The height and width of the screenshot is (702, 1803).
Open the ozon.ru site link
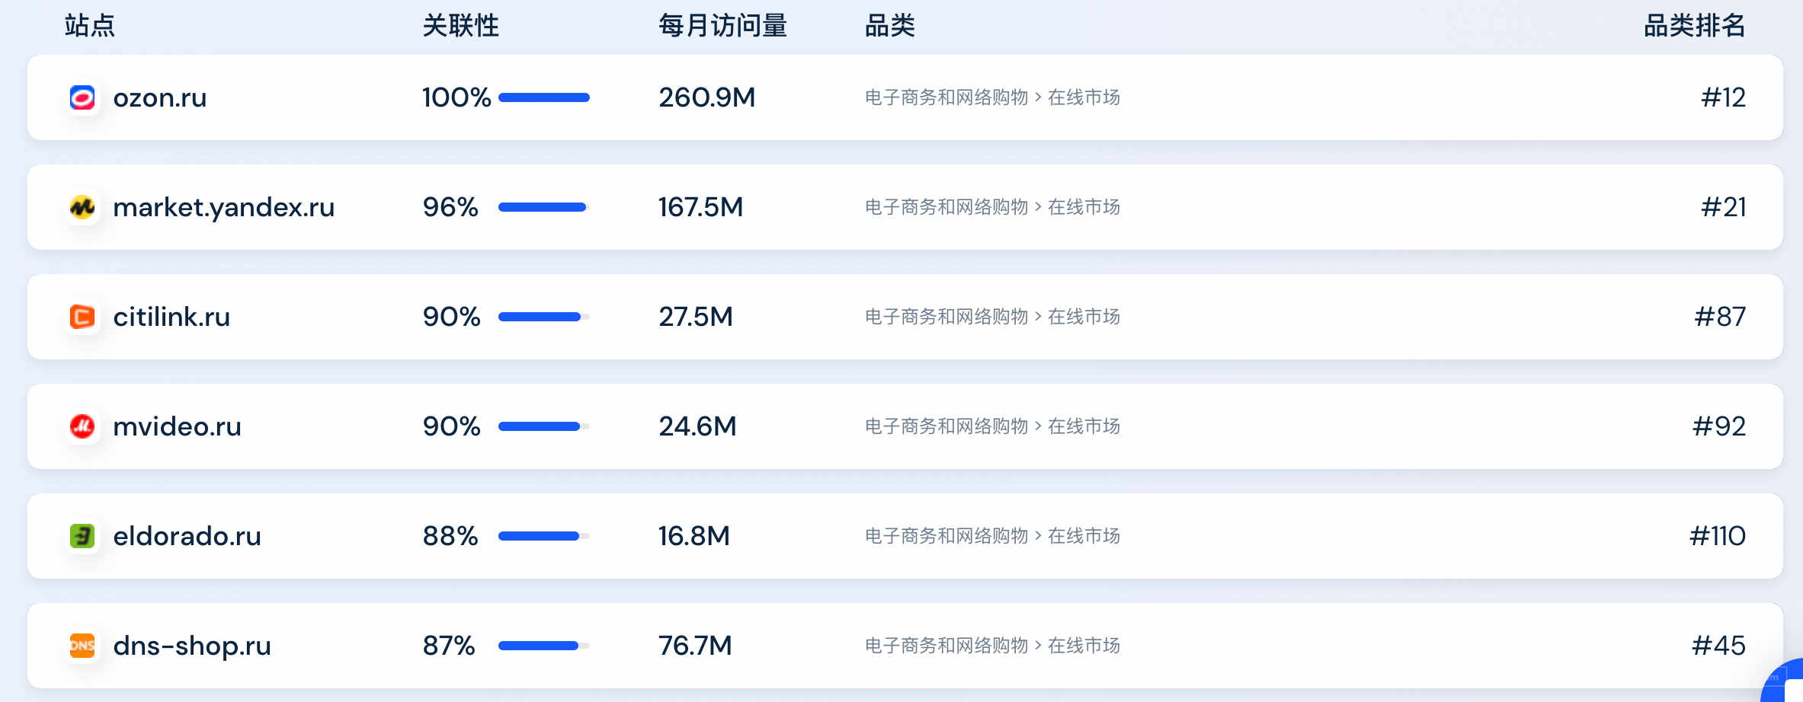pos(160,97)
